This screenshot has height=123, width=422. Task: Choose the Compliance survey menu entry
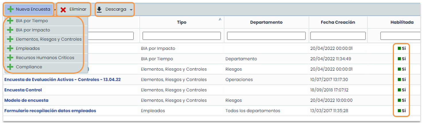29,67
